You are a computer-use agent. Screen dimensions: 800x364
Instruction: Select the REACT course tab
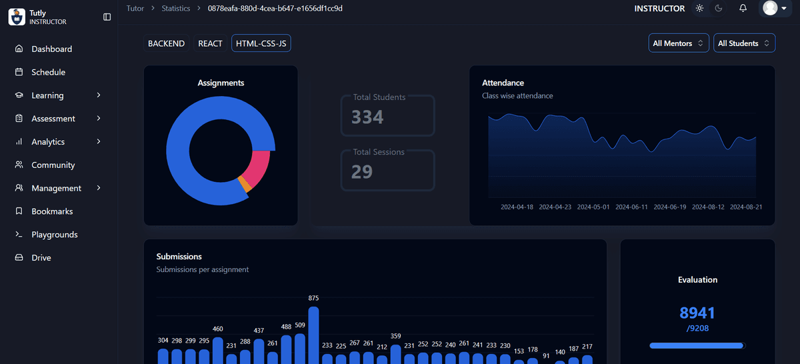point(210,43)
